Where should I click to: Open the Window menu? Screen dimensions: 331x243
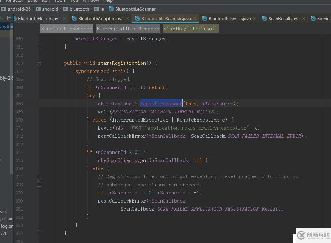91,1
